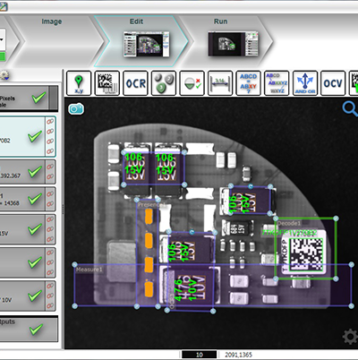Click last link icon in the 10V row

(50, 305)
